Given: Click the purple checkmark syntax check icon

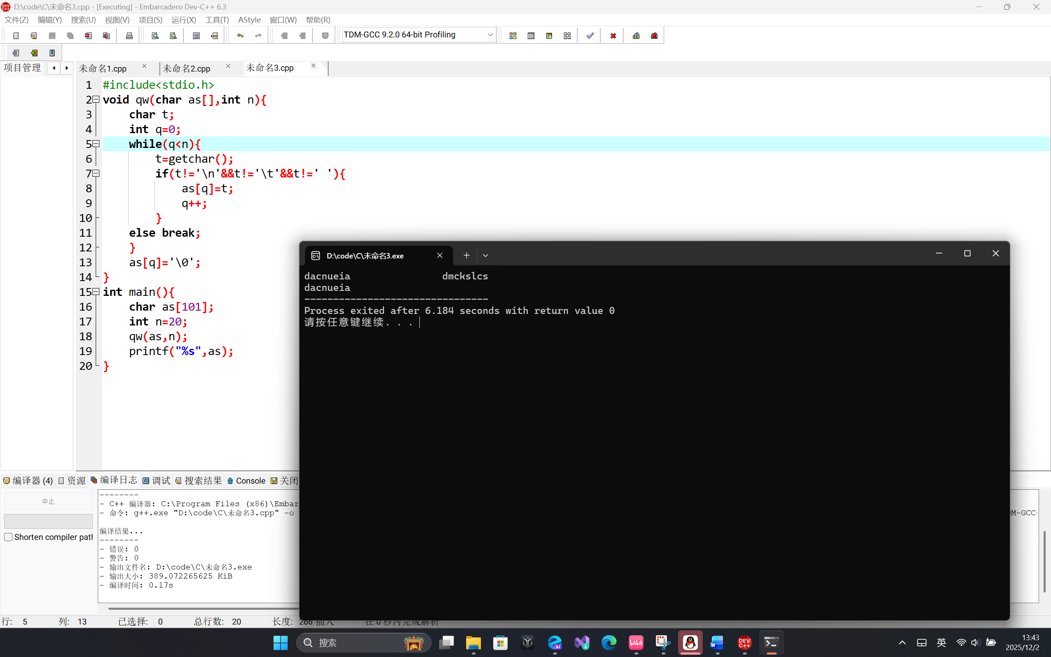Looking at the screenshot, I should 590,36.
